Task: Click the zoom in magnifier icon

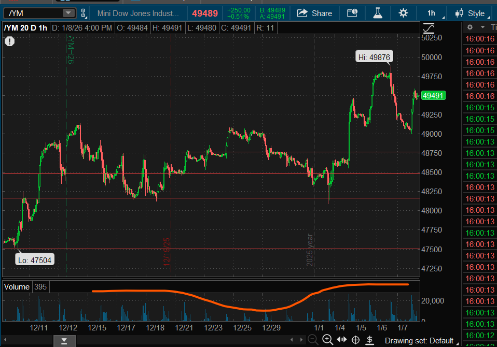Action: (327, 340)
